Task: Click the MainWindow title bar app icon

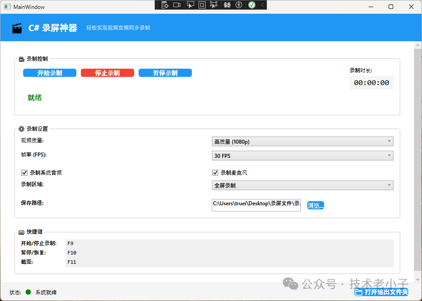Action: (8, 7)
